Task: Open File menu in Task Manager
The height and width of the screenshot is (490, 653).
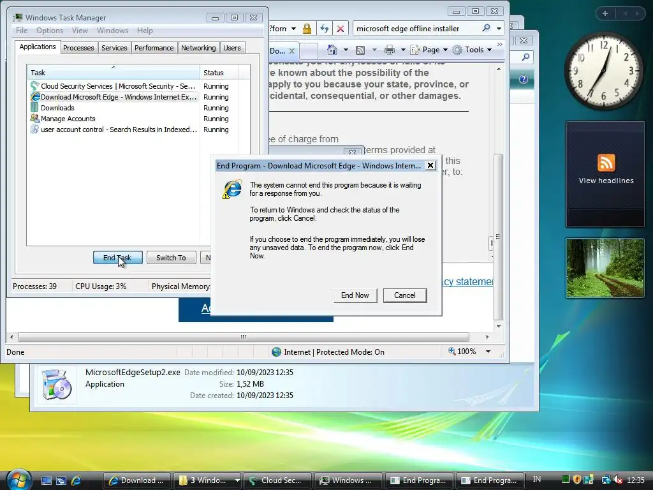Action: point(22,31)
